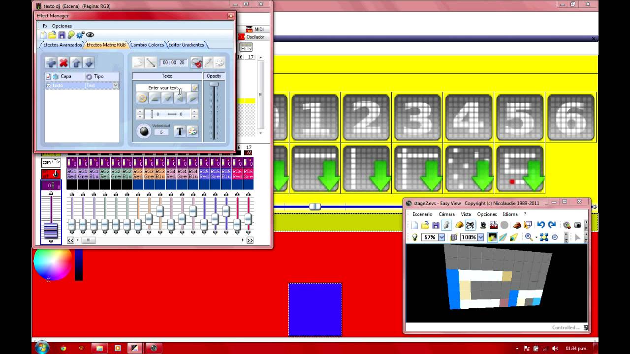The width and height of the screenshot is (630, 354).
Task: Toggle the checkbox of the texto layer
Action: (x=48, y=86)
